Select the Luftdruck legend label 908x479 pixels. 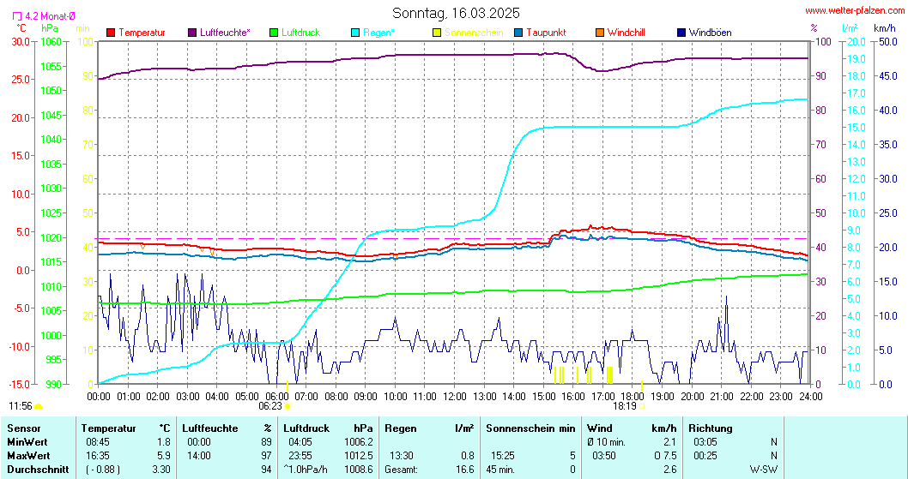[301, 33]
